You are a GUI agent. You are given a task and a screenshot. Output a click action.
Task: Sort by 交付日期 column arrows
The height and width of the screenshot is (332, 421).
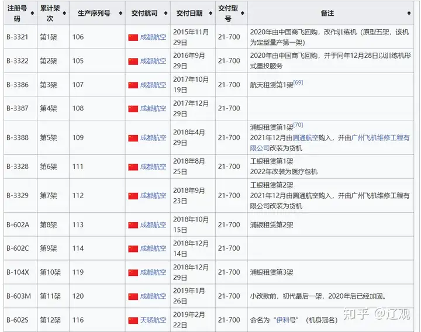coord(210,13)
